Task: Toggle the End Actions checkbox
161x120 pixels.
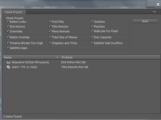Action: (x=7, y=26)
